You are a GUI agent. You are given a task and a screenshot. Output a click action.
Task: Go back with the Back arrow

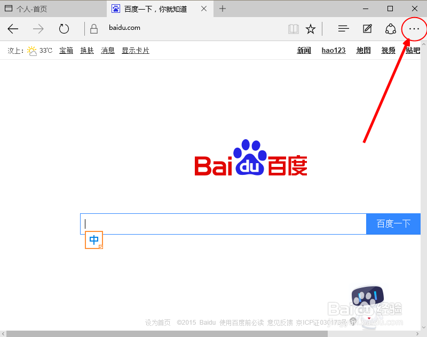13,29
